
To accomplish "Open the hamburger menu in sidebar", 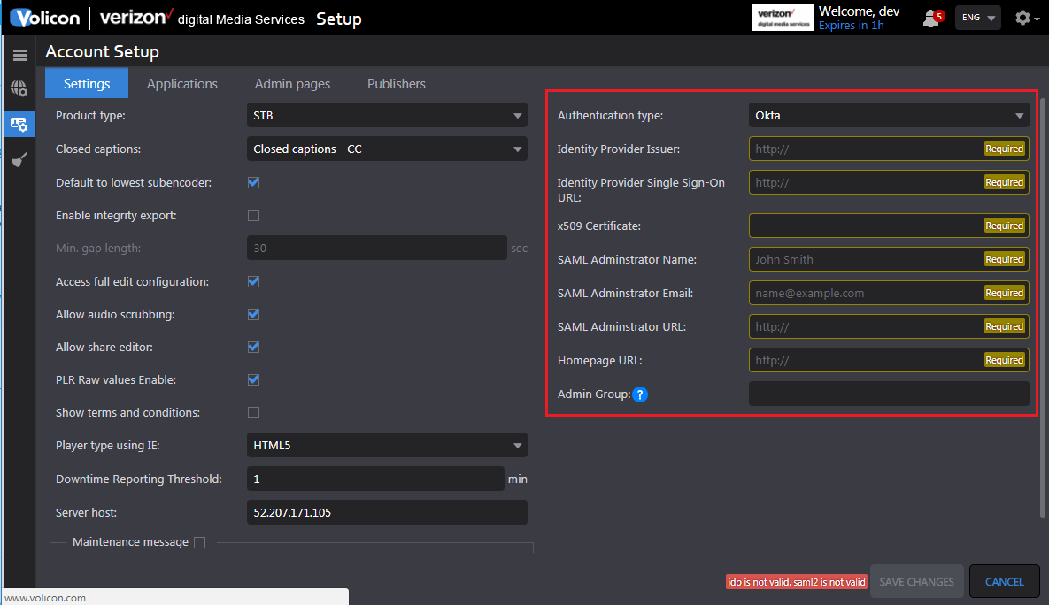I will pos(19,54).
